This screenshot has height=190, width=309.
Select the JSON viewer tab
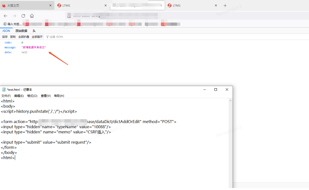(x=6, y=31)
